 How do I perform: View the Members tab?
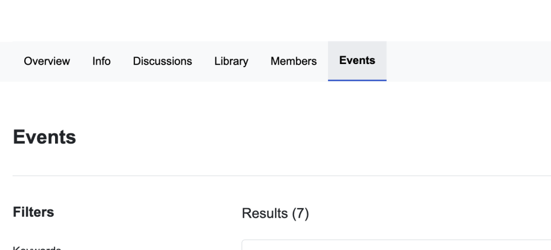point(294,61)
